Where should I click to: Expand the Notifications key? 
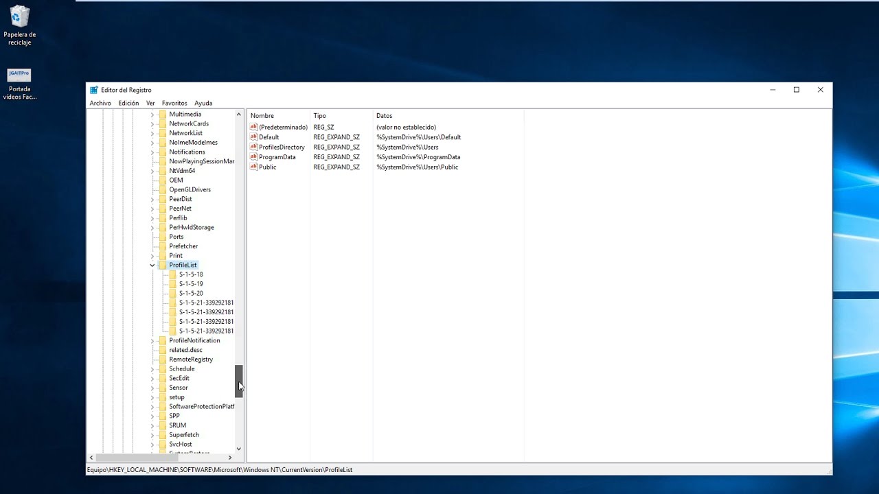click(x=152, y=152)
